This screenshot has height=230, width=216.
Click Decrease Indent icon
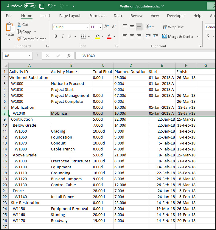[x=148, y=36]
